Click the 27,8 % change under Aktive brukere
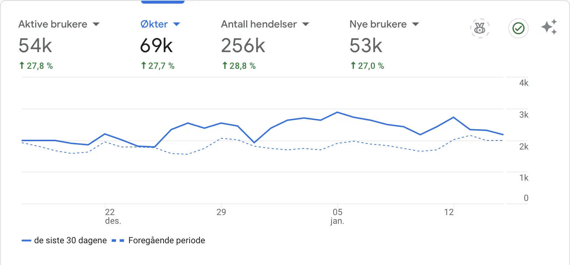 pyautogui.click(x=36, y=66)
